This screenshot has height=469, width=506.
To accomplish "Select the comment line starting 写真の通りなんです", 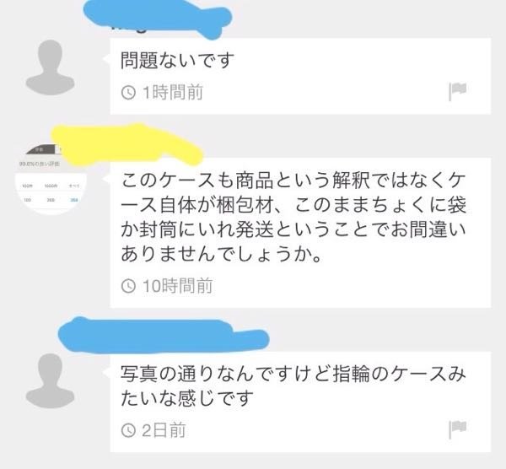I will point(293,374).
